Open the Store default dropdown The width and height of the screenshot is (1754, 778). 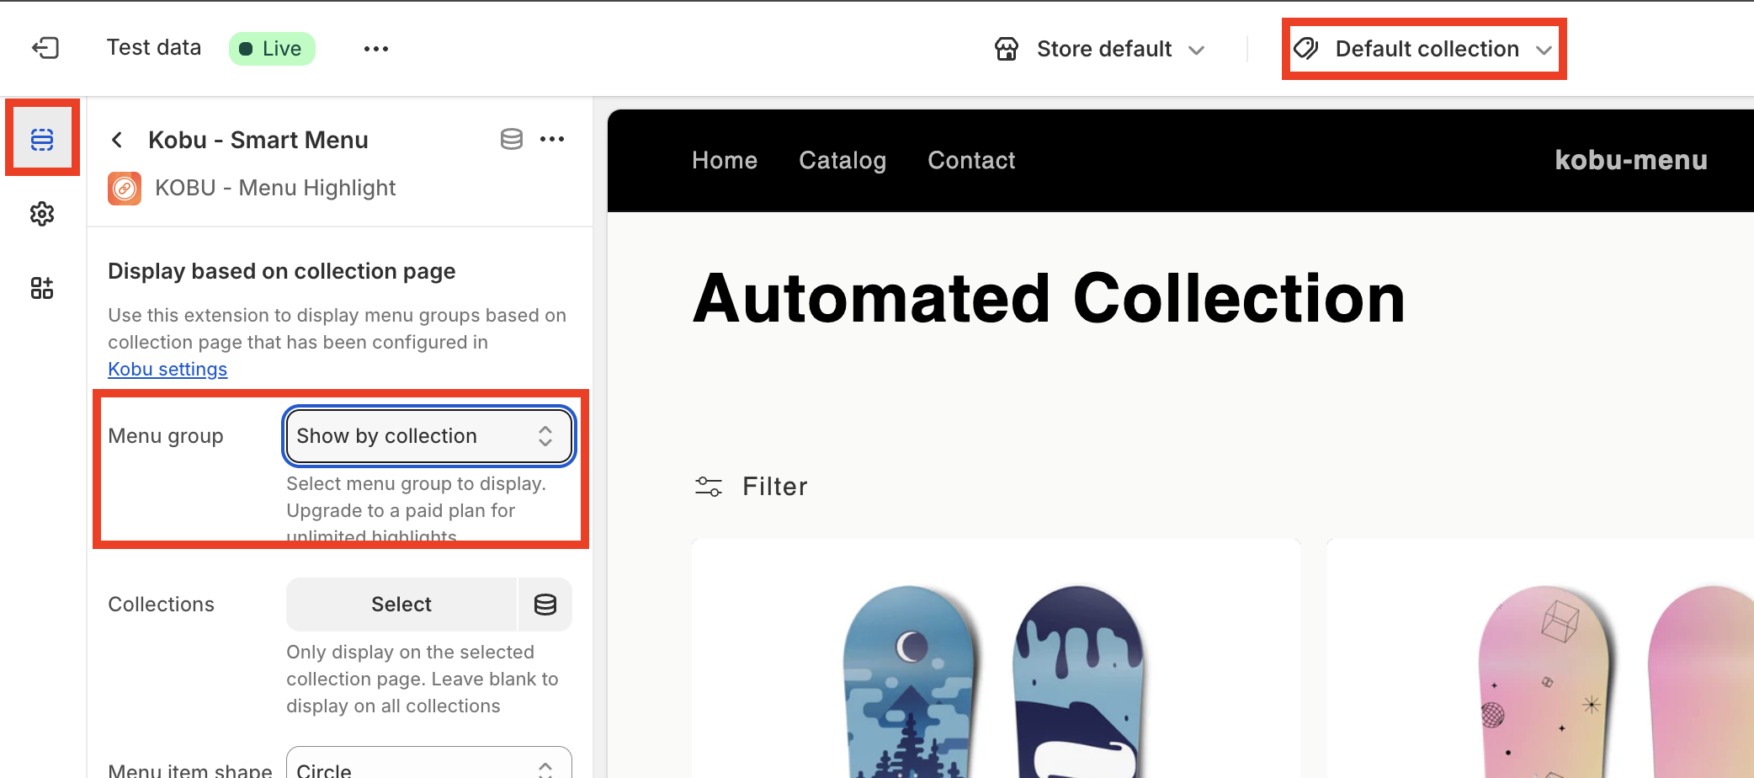[x=1101, y=49]
